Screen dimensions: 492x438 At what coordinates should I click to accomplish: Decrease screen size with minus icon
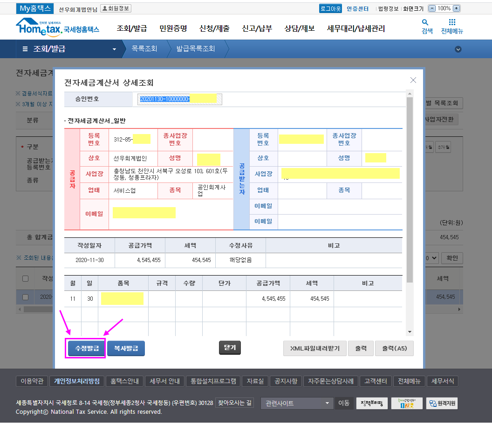(x=432, y=8)
